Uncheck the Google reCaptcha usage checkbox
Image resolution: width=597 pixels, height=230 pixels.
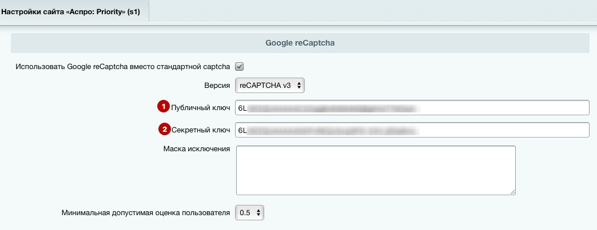(x=240, y=67)
